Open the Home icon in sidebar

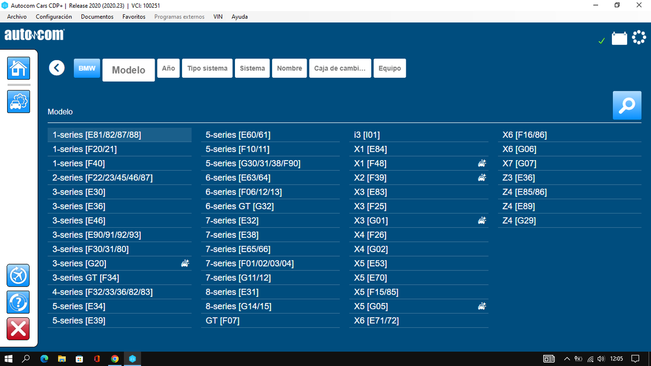18,68
